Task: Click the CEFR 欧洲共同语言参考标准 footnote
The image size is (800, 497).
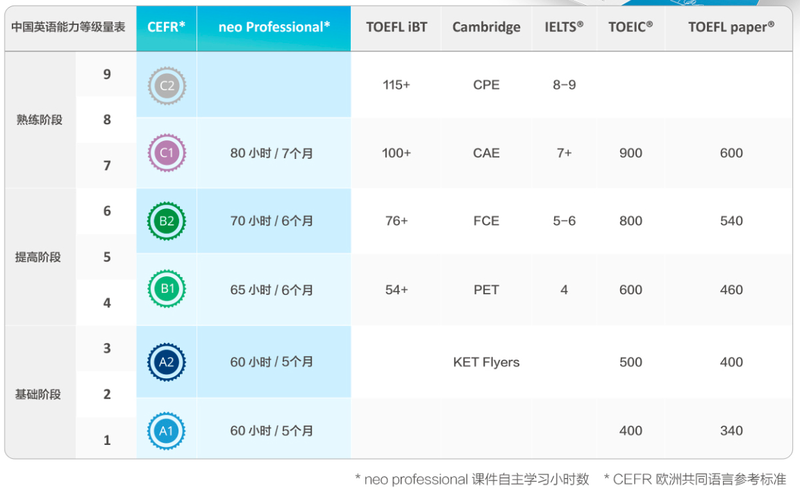Action: [x=694, y=480]
